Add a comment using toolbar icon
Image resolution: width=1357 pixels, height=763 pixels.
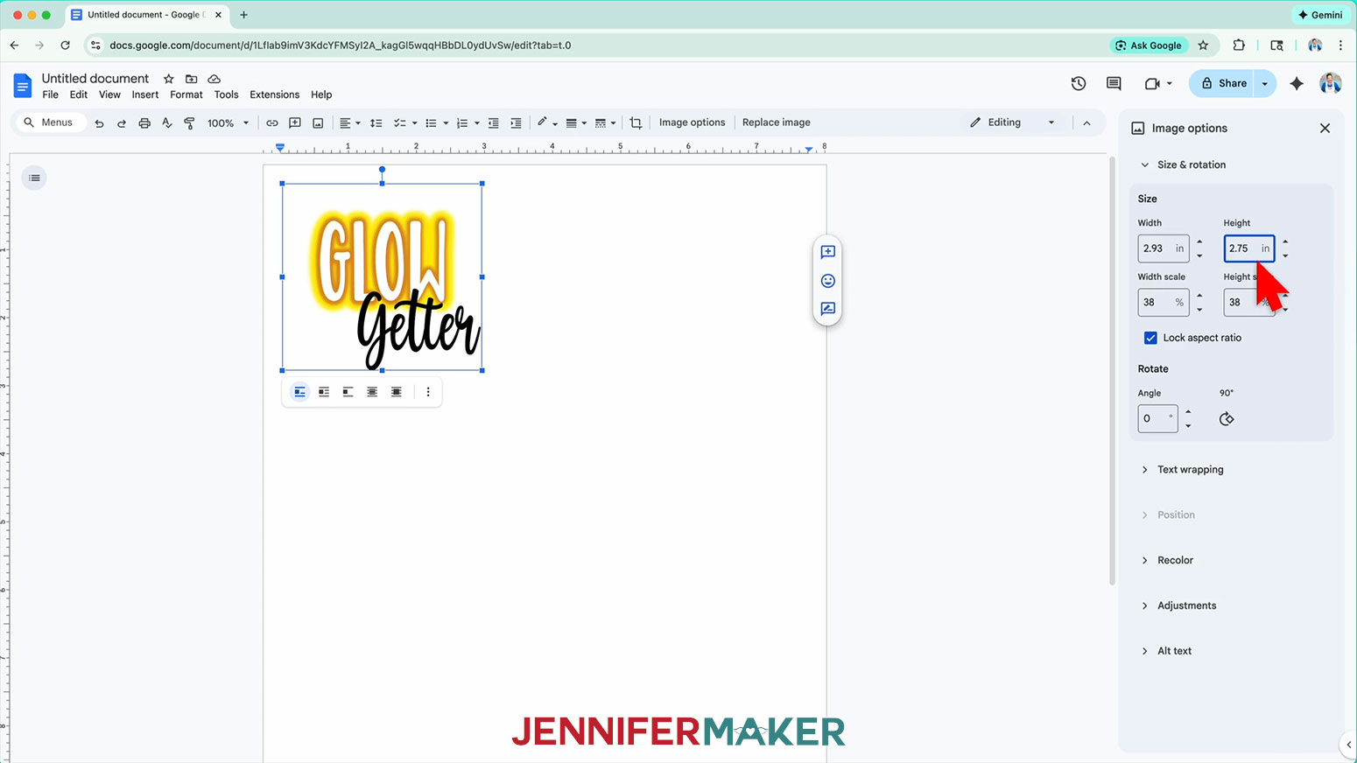tap(295, 123)
